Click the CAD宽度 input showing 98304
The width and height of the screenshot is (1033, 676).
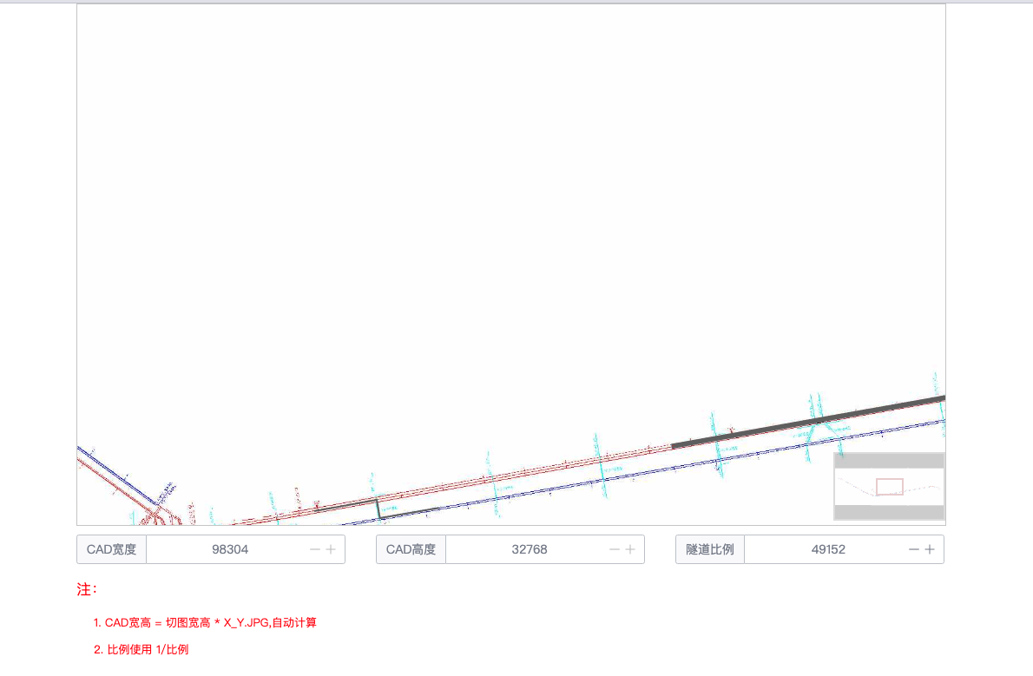click(230, 549)
